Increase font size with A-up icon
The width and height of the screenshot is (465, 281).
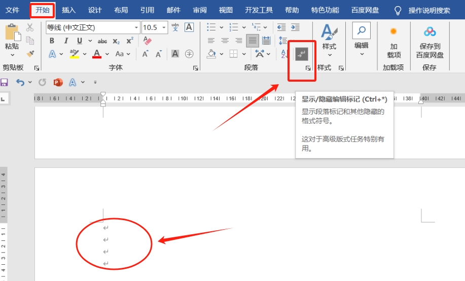pos(146,54)
